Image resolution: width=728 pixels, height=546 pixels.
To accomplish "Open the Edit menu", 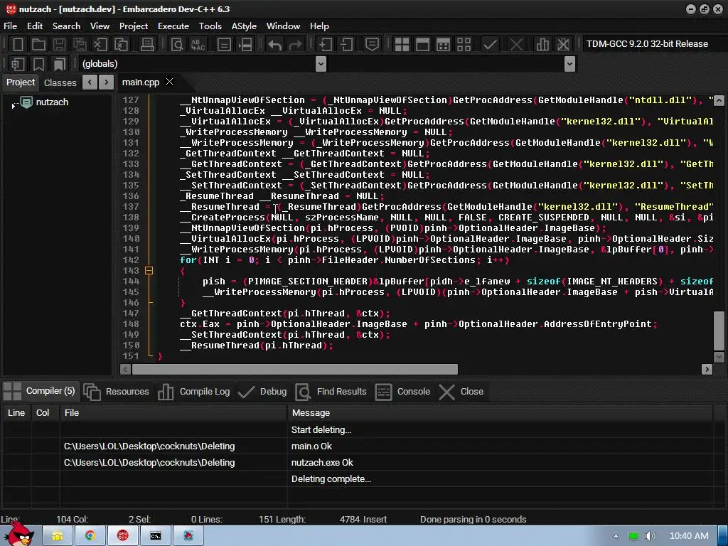I will [x=35, y=26].
